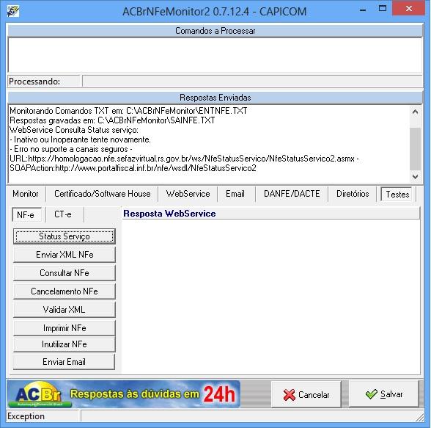Minimize the ACBrNFeMonitor2 window

coord(363,10)
